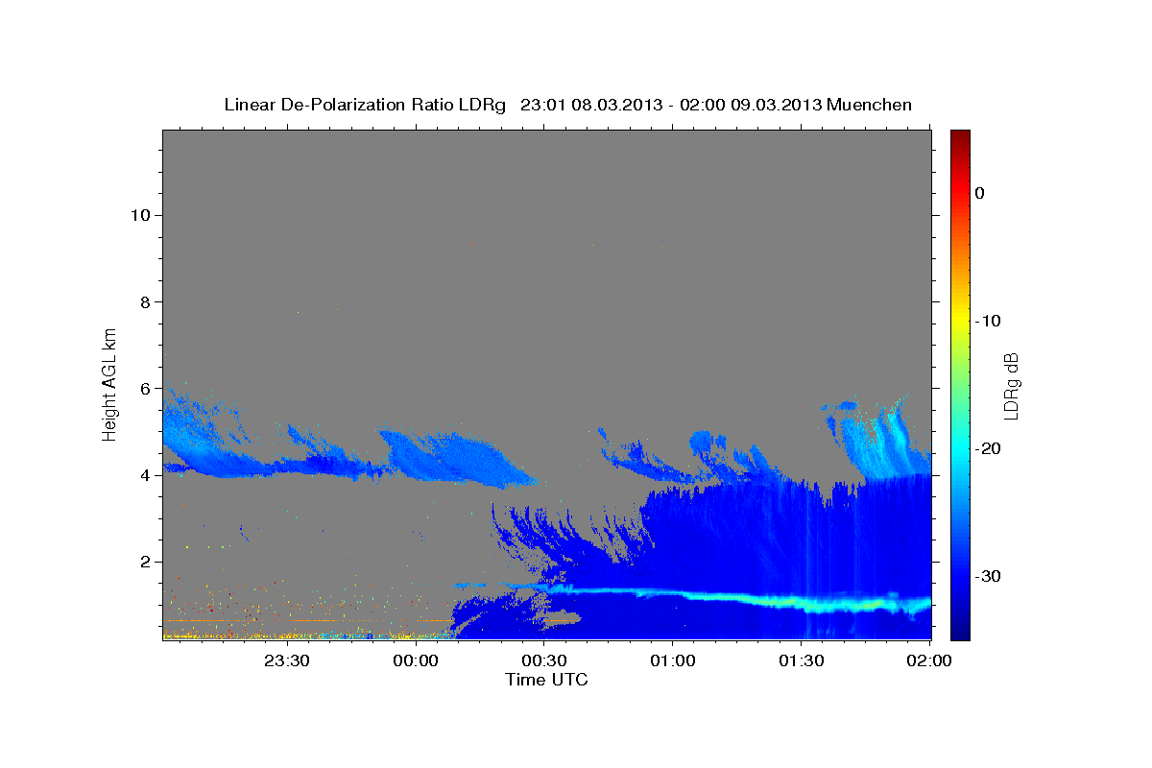Click the height tick label 2
The image size is (1152, 768).
[x=143, y=562]
